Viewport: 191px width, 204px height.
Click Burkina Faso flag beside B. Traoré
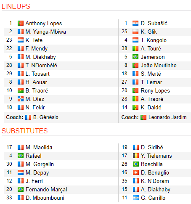pos(21,90)
